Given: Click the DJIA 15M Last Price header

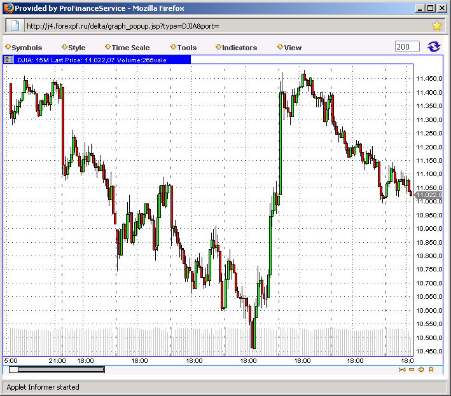Looking at the screenshot, I should [x=97, y=60].
